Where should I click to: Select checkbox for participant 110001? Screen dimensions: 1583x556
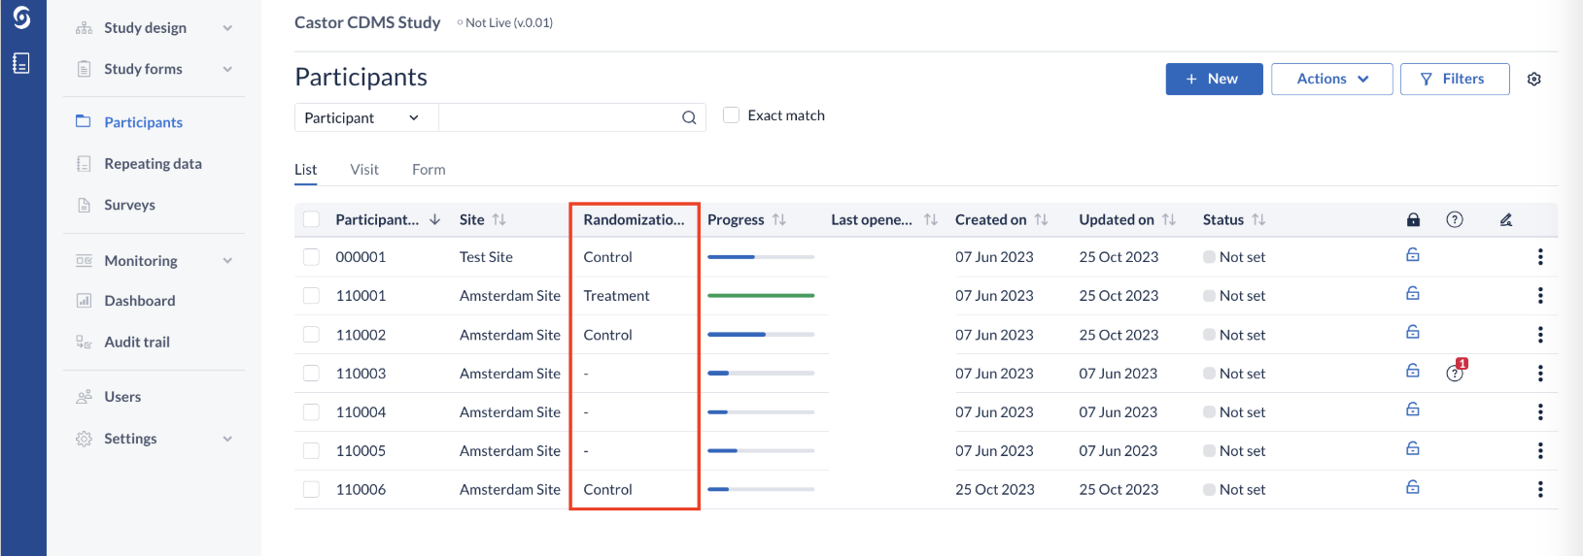311,296
